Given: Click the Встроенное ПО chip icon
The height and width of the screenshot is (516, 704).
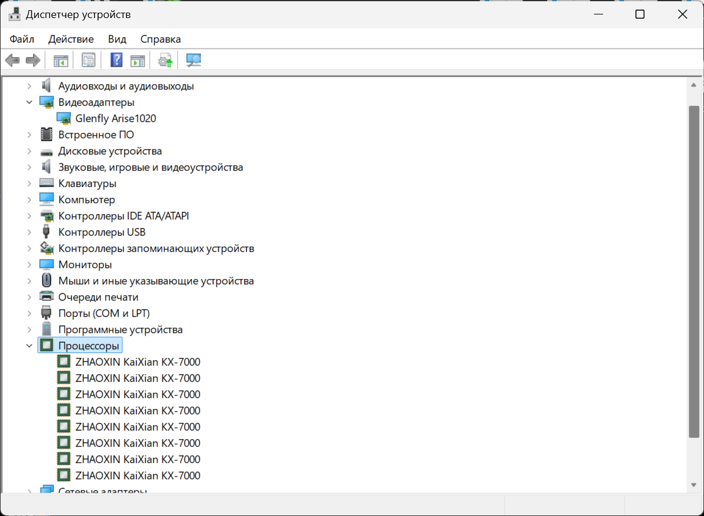Looking at the screenshot, I should [46, 135].
